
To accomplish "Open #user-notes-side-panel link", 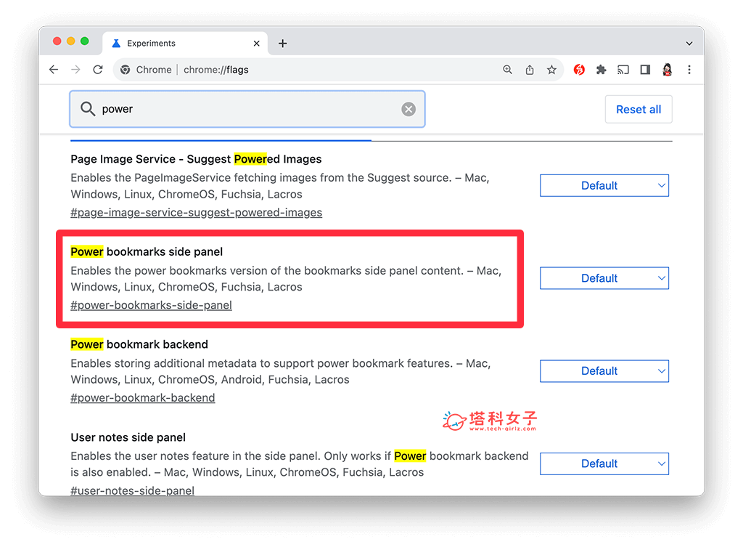I will click(x=132, y=490).
